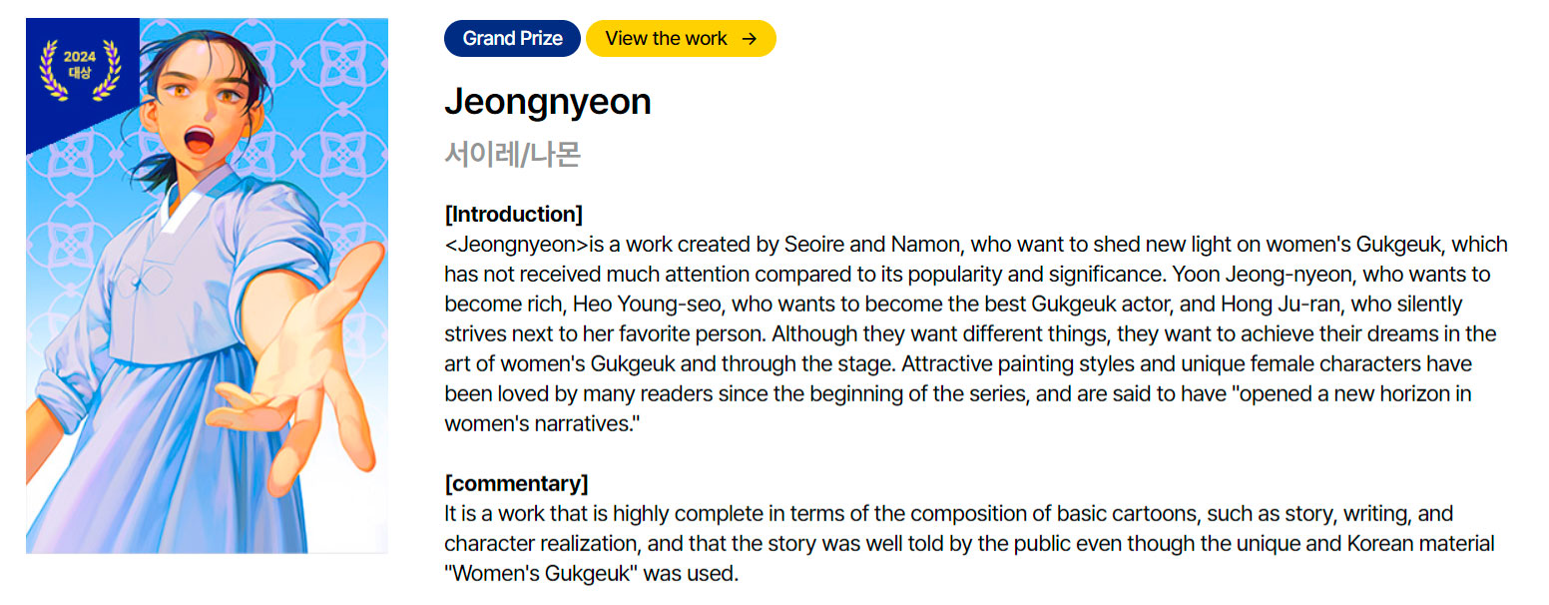Select the Grand Prize label
This screenshot has width=1549, height=605.
coord(512,39)
